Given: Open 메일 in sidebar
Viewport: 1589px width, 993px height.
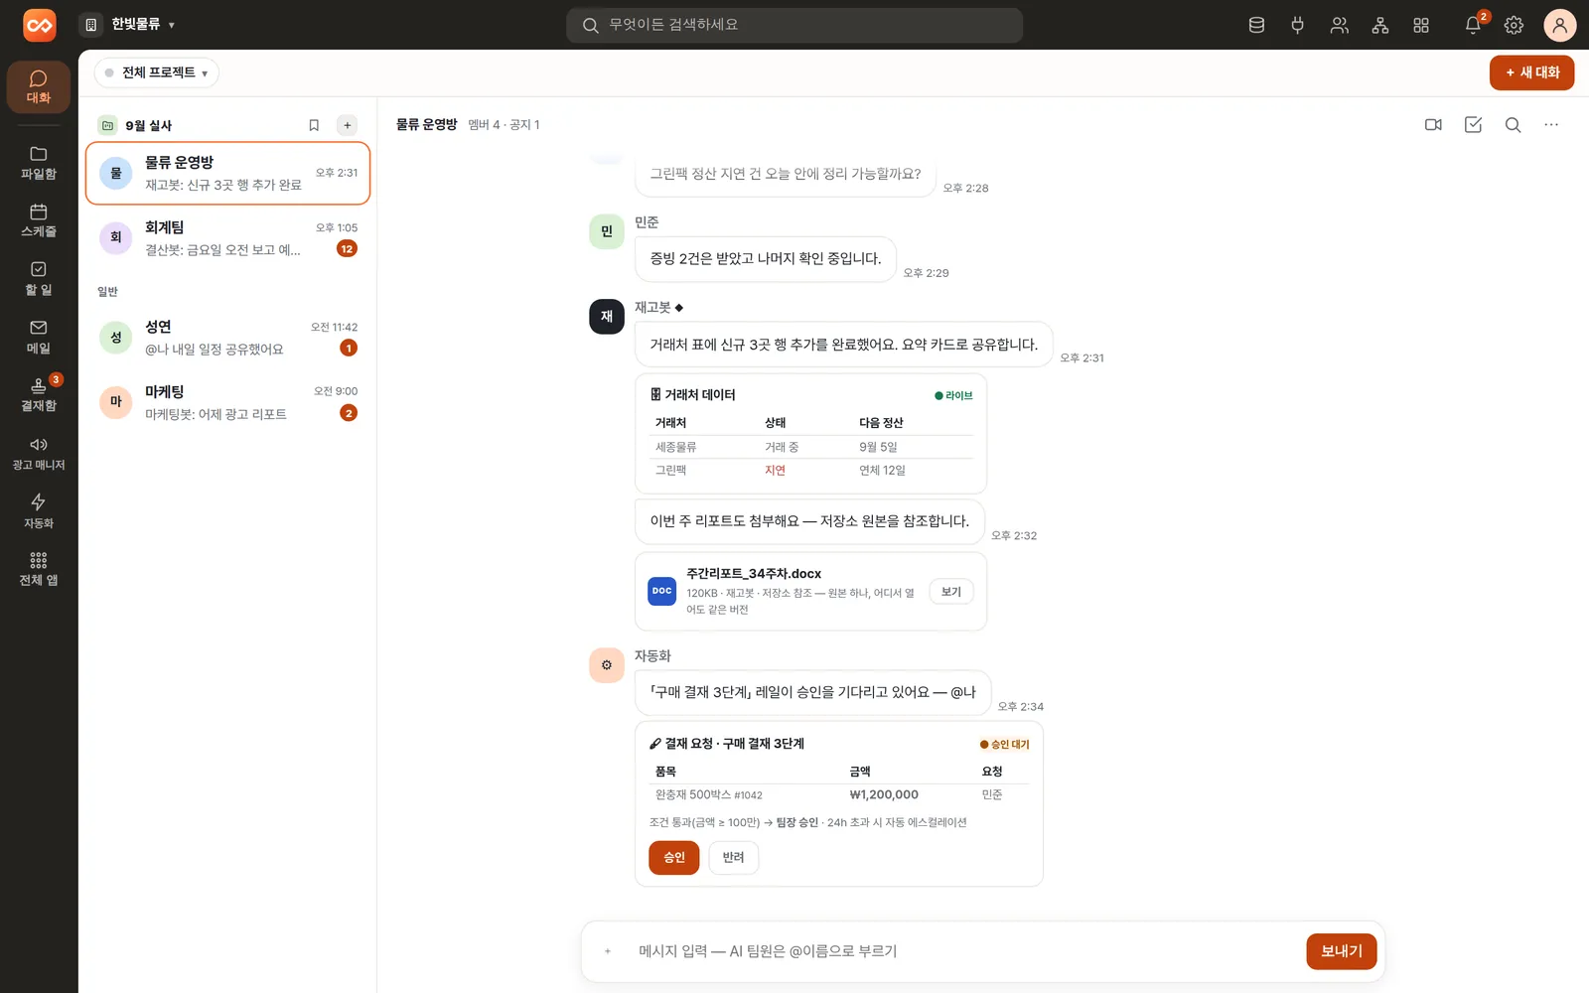Looking at the screenshot, I should pos(39,337).
